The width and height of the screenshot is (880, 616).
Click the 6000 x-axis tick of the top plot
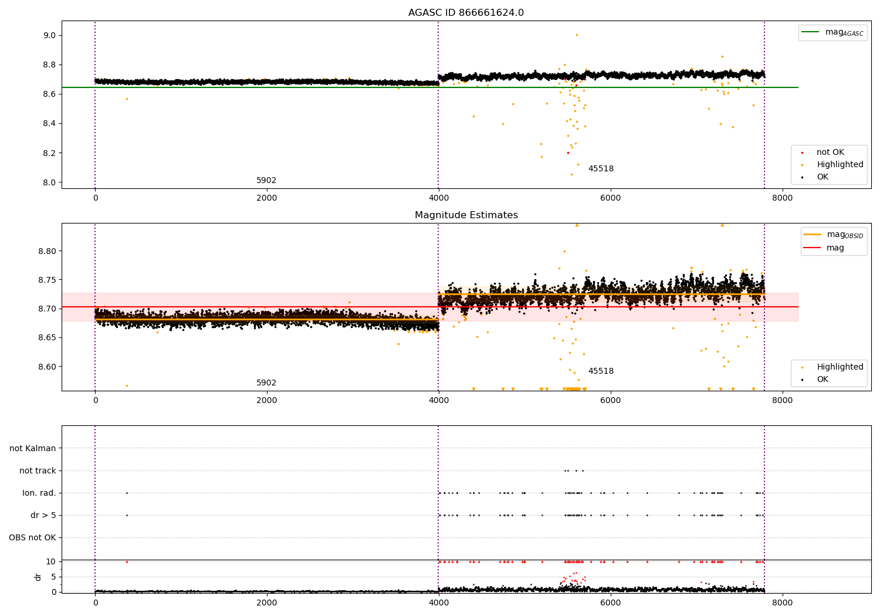pos(611,198)
